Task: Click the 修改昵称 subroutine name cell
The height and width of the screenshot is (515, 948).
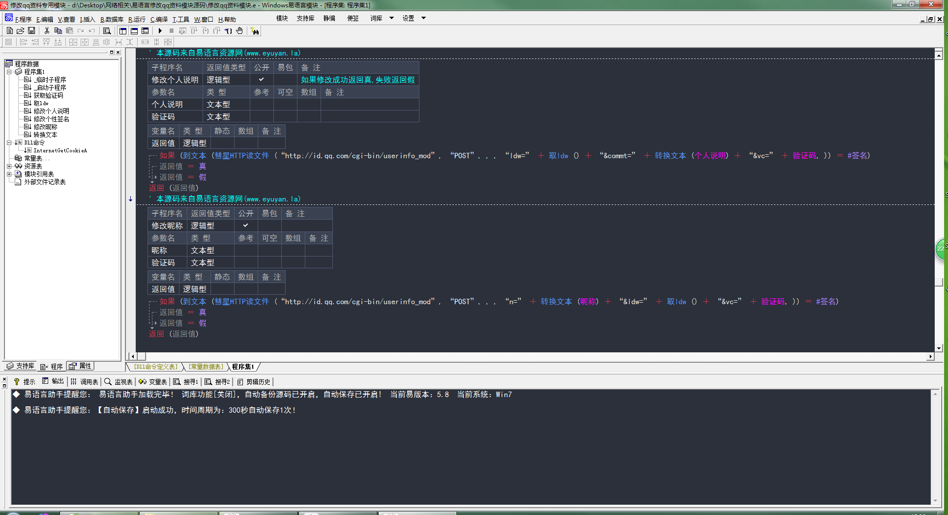Action: click(167, 226)
